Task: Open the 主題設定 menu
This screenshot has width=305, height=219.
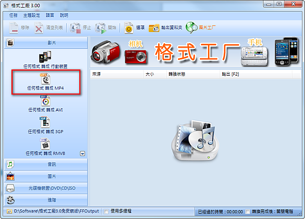Action: coord(32,15)
